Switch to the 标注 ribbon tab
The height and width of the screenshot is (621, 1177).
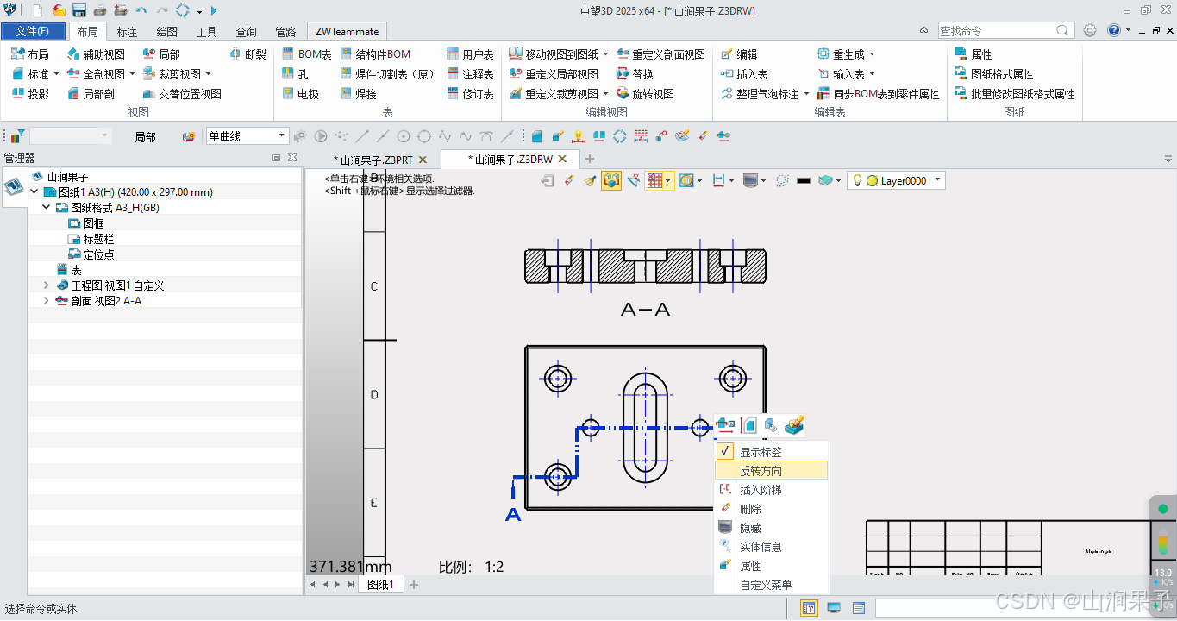coord(127,32)
